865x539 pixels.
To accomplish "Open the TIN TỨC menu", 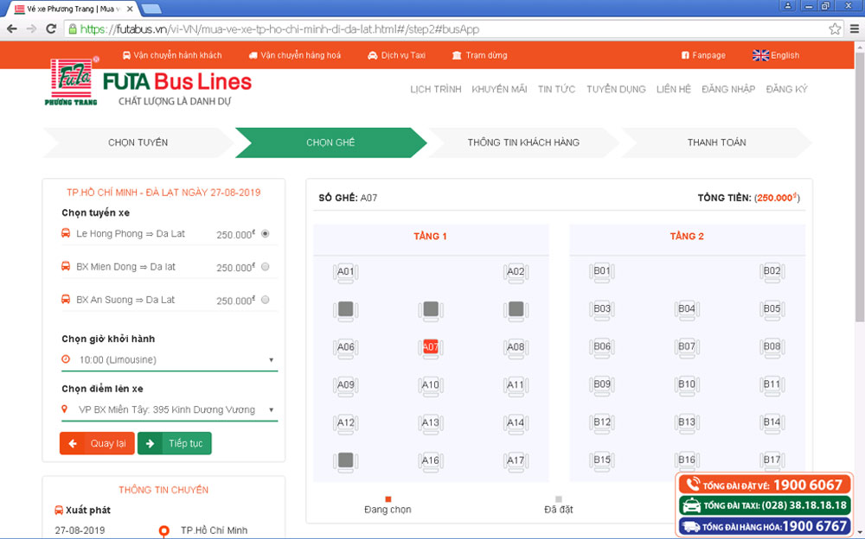I will coord(556,89).
